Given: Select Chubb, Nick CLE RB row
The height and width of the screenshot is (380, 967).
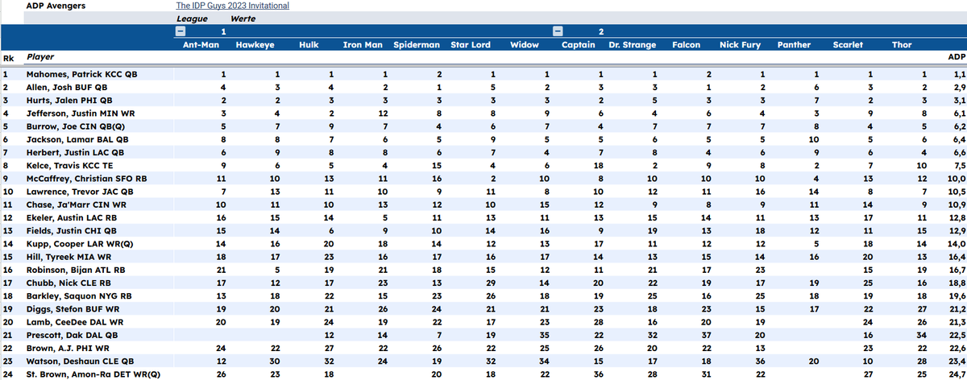Looking at the screenshot, I should coord(483,284).
